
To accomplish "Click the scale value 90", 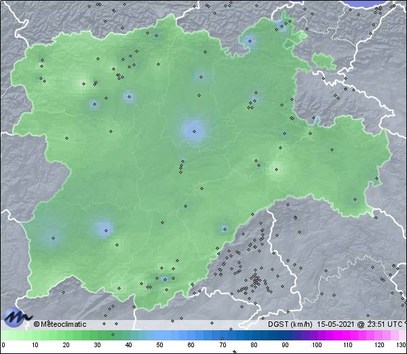I will [285, 345].
